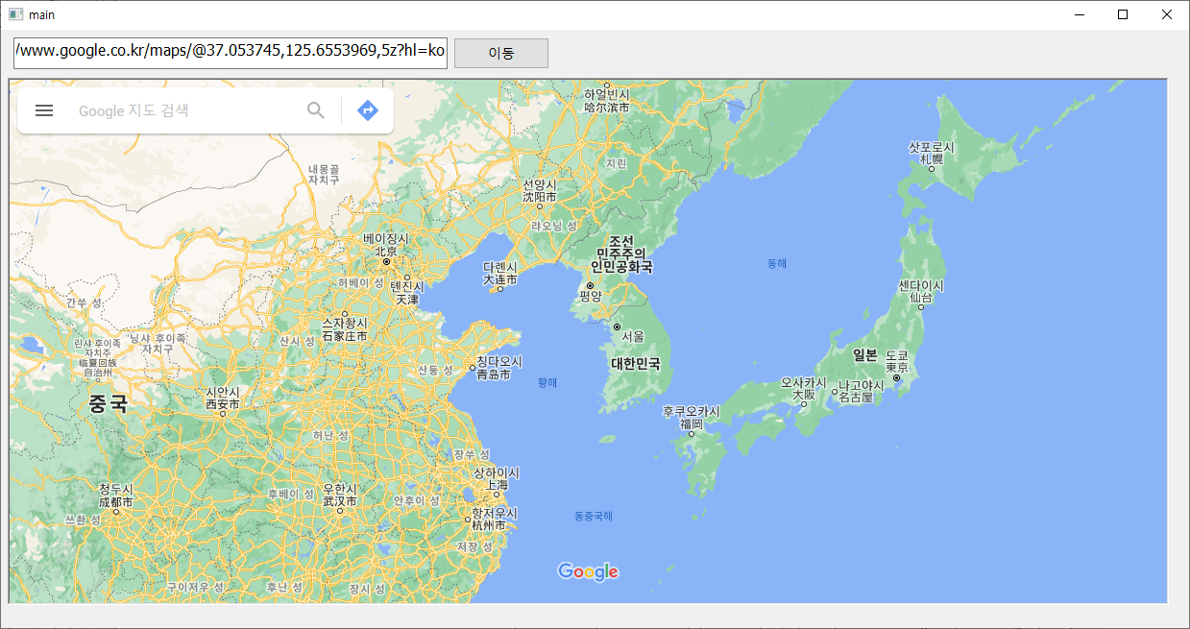
Task: Click the 쓰촨 성 province label
Action: [x=82, y=520]
